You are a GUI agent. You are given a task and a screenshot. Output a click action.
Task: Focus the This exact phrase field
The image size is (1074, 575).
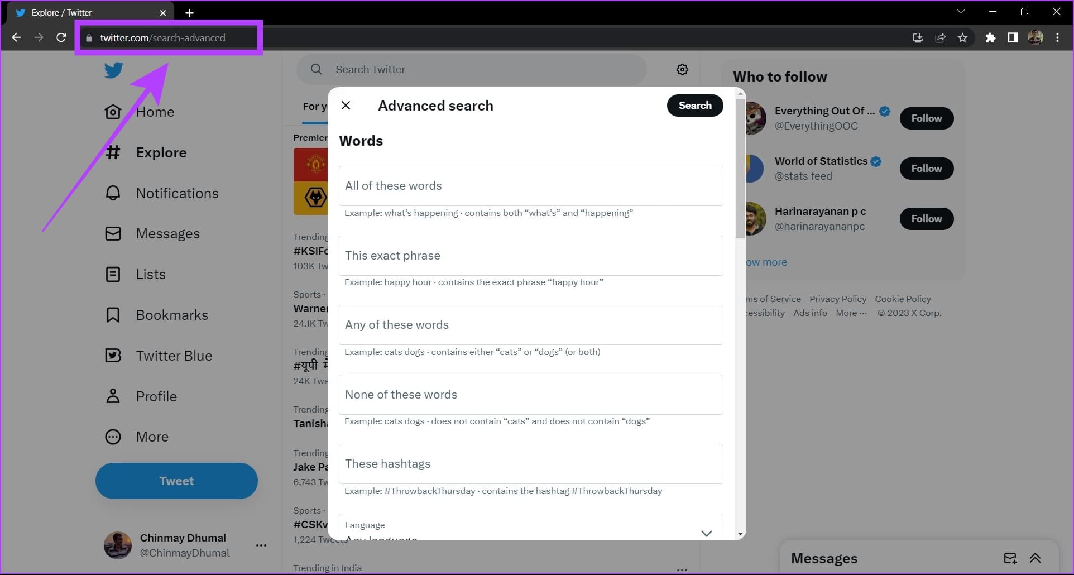tap(531, 256)
